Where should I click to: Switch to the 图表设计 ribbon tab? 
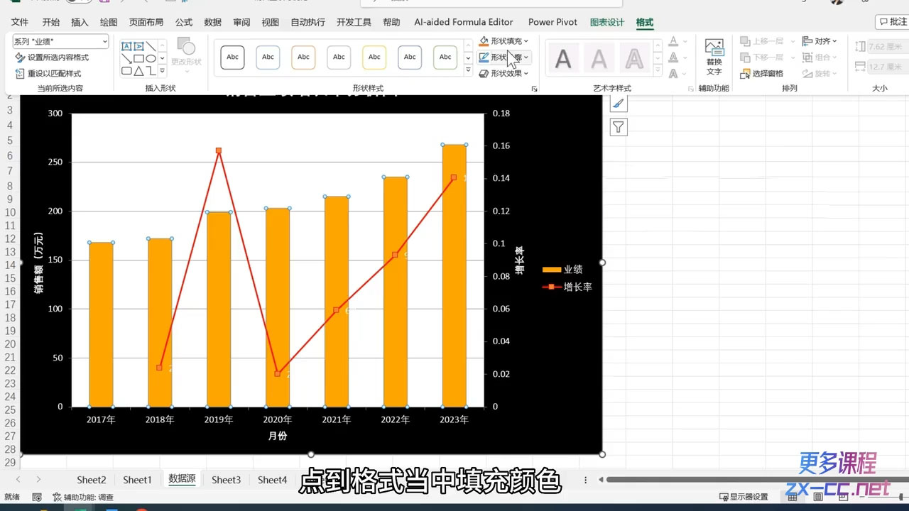tap(606, 22)
